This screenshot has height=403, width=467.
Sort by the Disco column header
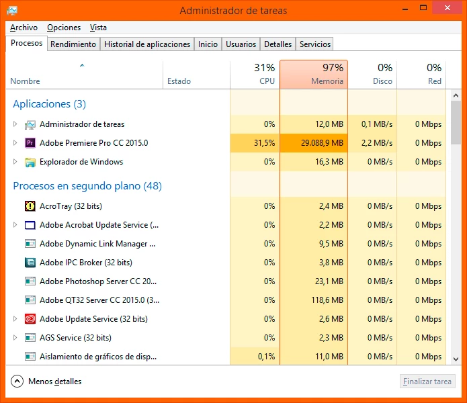coord(372,75)
